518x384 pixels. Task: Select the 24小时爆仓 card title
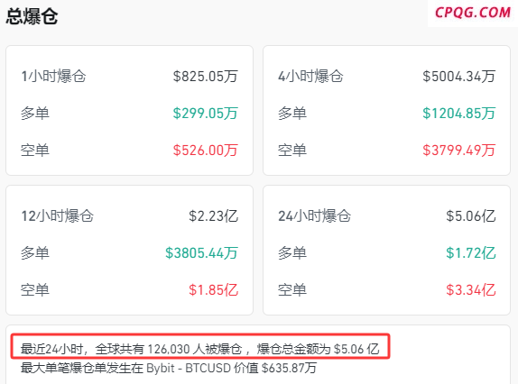pos(314,216)
